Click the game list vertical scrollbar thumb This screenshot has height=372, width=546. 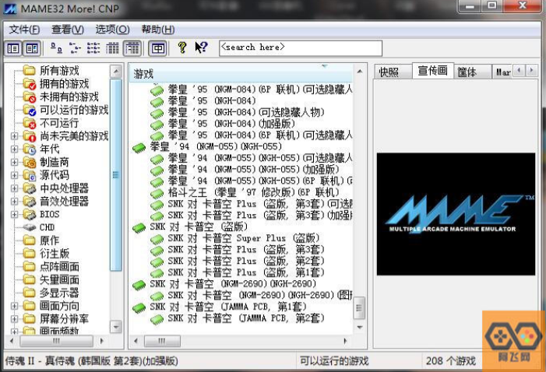pos(359,308)
